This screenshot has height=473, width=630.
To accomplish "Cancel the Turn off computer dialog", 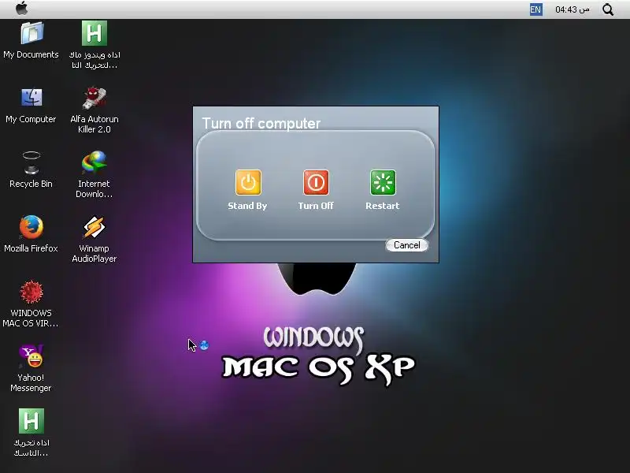I will pyautogui.click(x=406, y=245).
